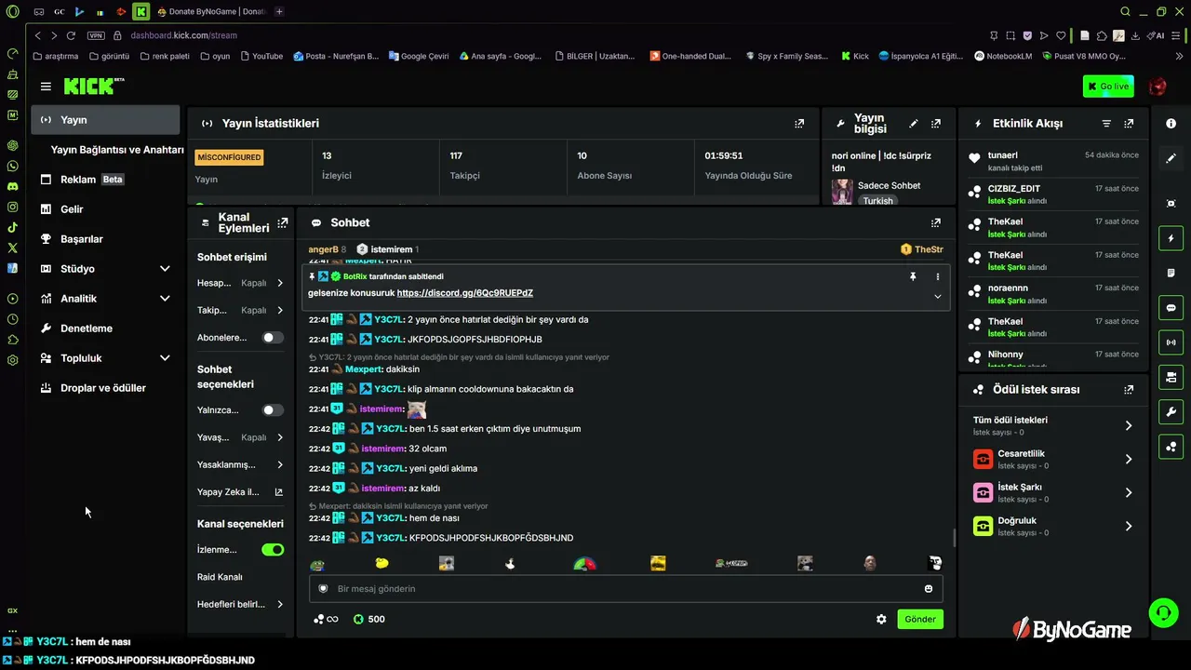Screen dimensions: 1191x670
Task: Send message with Gönder button
Action: [x=920, y=619]
